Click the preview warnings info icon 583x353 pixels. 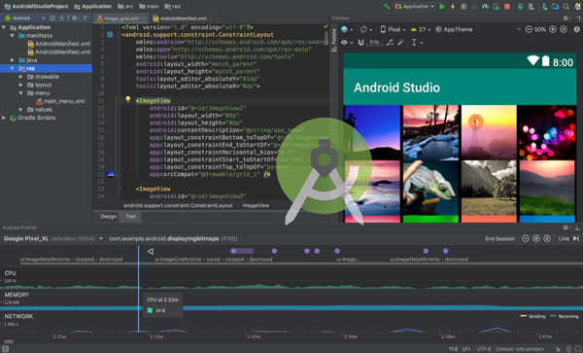(x=576, y=29)
